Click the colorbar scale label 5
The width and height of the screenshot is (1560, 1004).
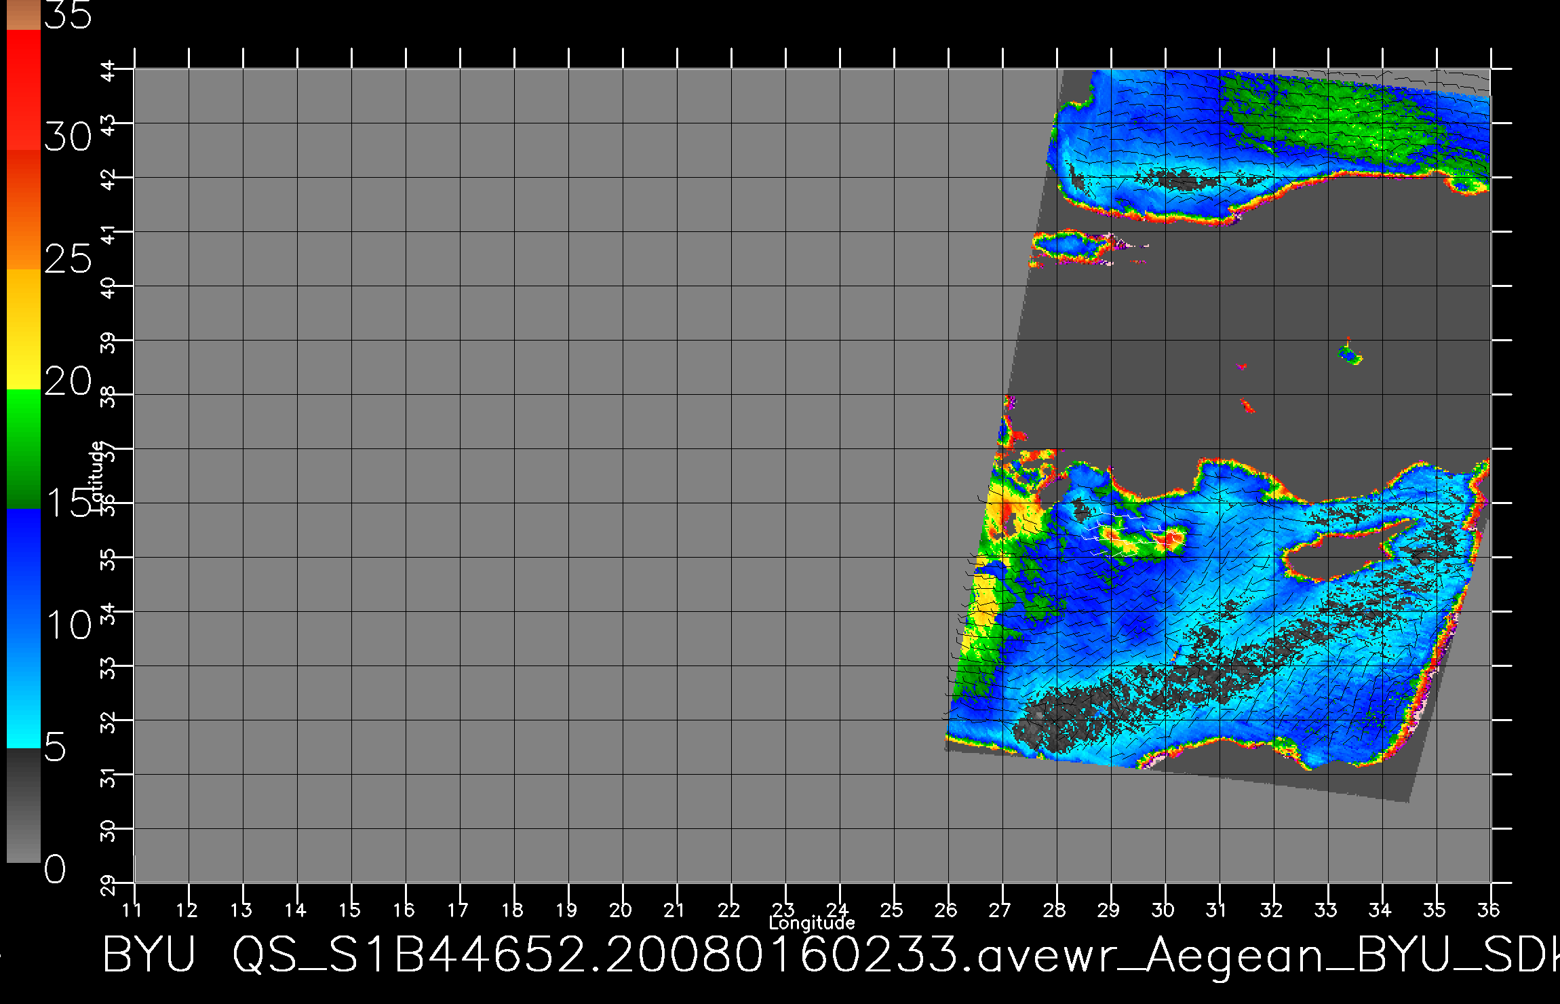click(56, 748)
